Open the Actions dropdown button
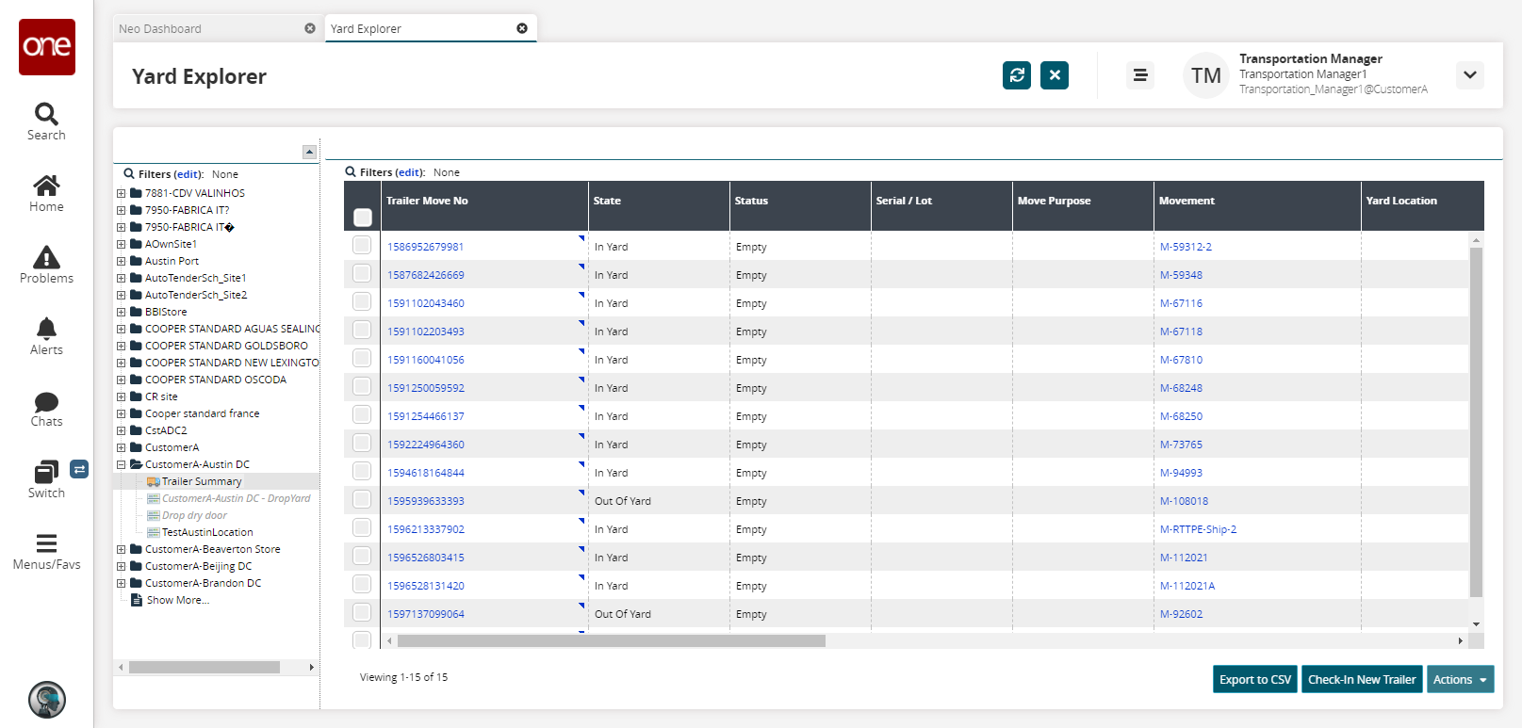 (1460, 679)
